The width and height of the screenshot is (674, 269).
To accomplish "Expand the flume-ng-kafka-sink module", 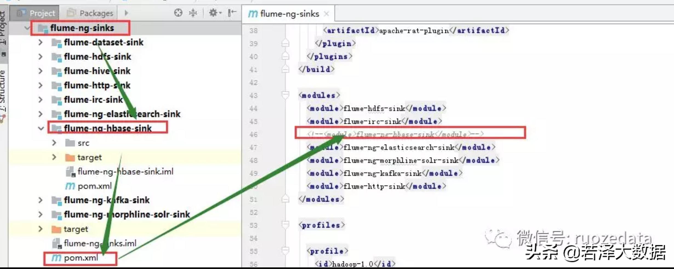I will 41,200.
